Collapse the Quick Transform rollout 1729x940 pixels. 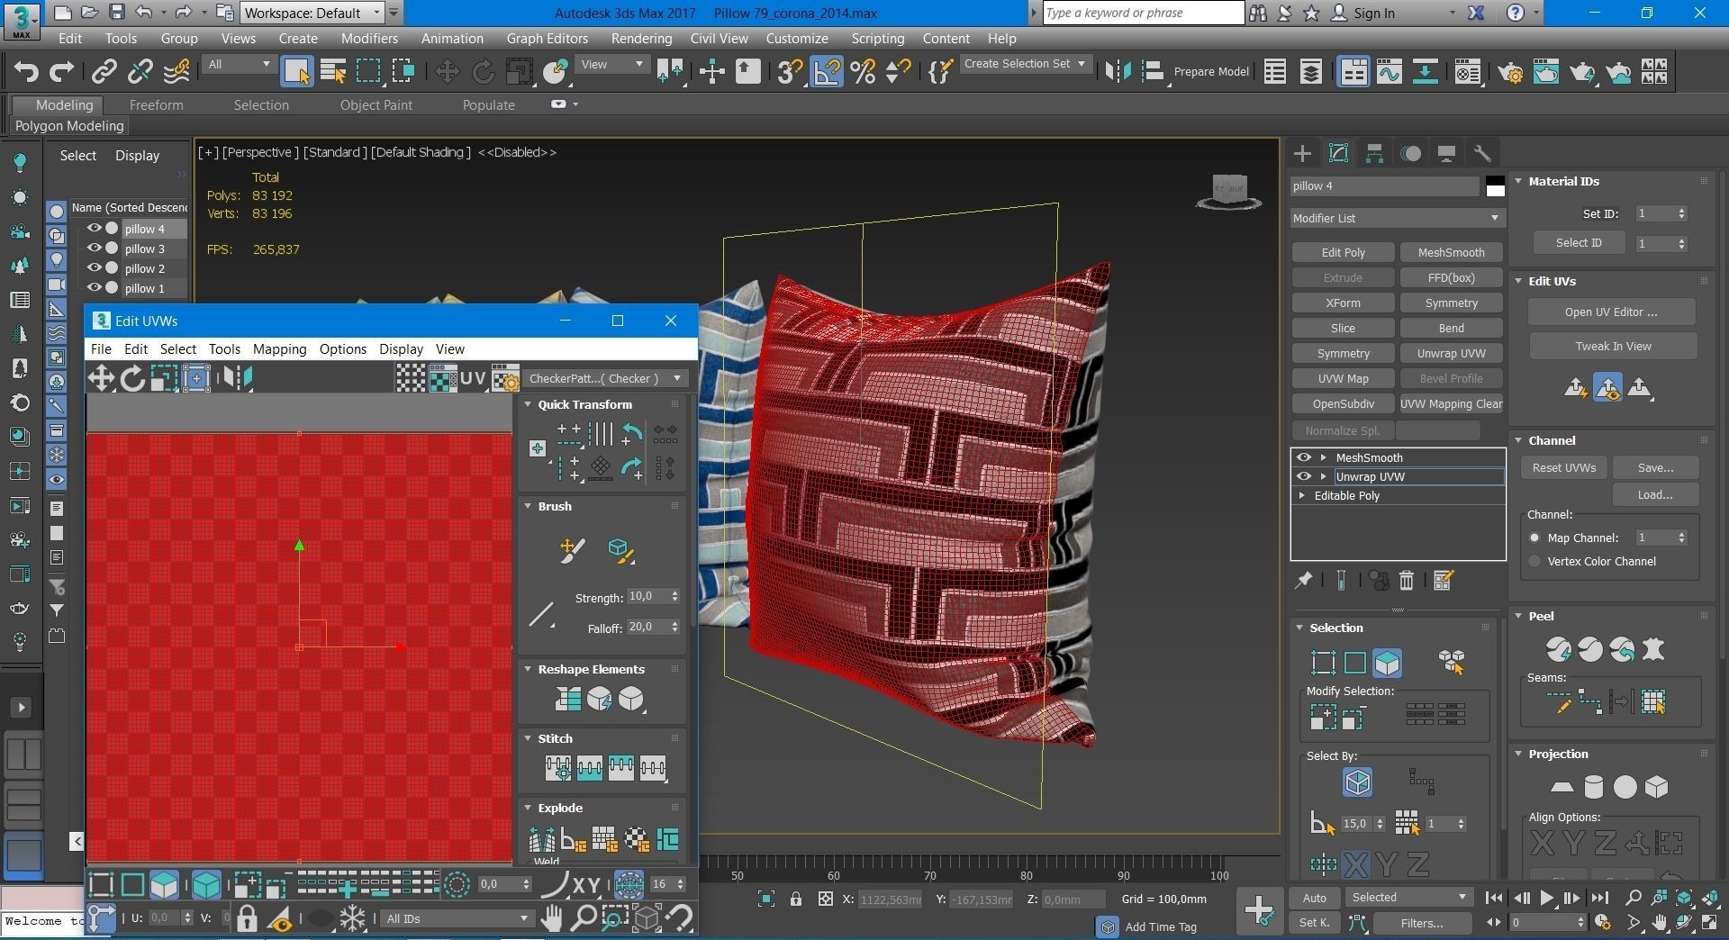(529, 404)
